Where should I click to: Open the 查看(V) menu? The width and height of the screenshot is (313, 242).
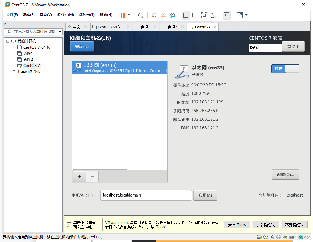[46, 14]
